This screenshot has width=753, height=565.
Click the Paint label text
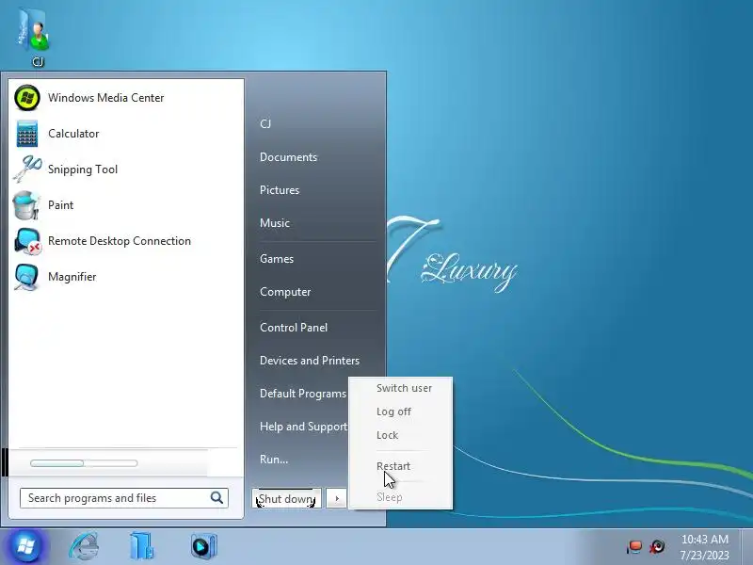(x=60, y=205)
